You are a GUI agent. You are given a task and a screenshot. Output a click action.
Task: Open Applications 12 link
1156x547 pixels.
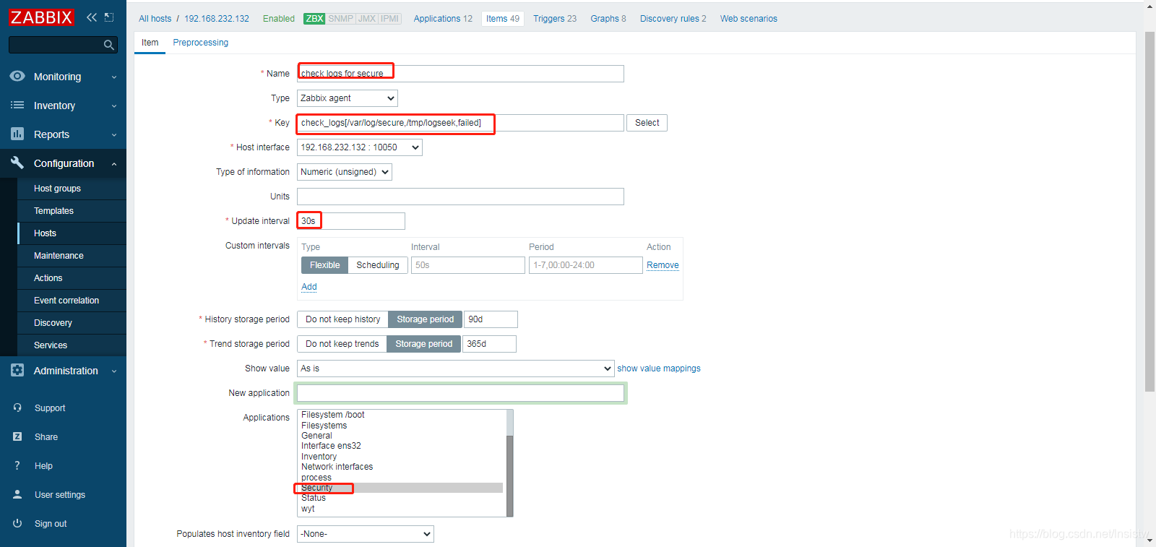click(443, 19)
